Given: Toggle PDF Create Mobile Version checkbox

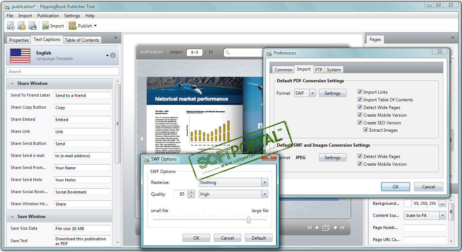Looking at the screenshot, I should (360, 115).
